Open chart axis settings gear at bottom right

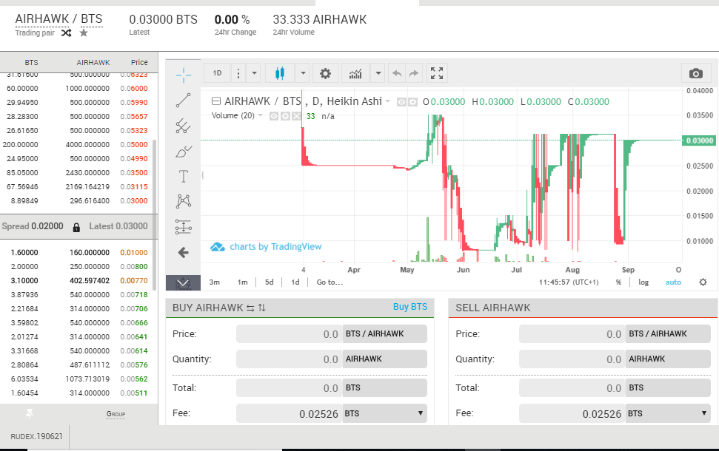[x=703, y=282]
